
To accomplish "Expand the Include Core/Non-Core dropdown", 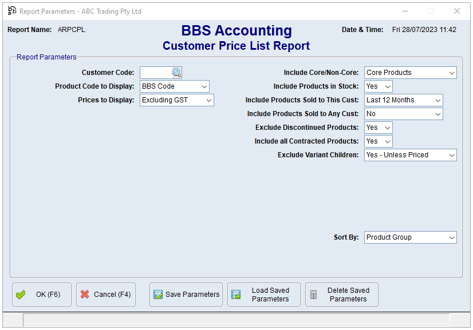I will 451,73.
